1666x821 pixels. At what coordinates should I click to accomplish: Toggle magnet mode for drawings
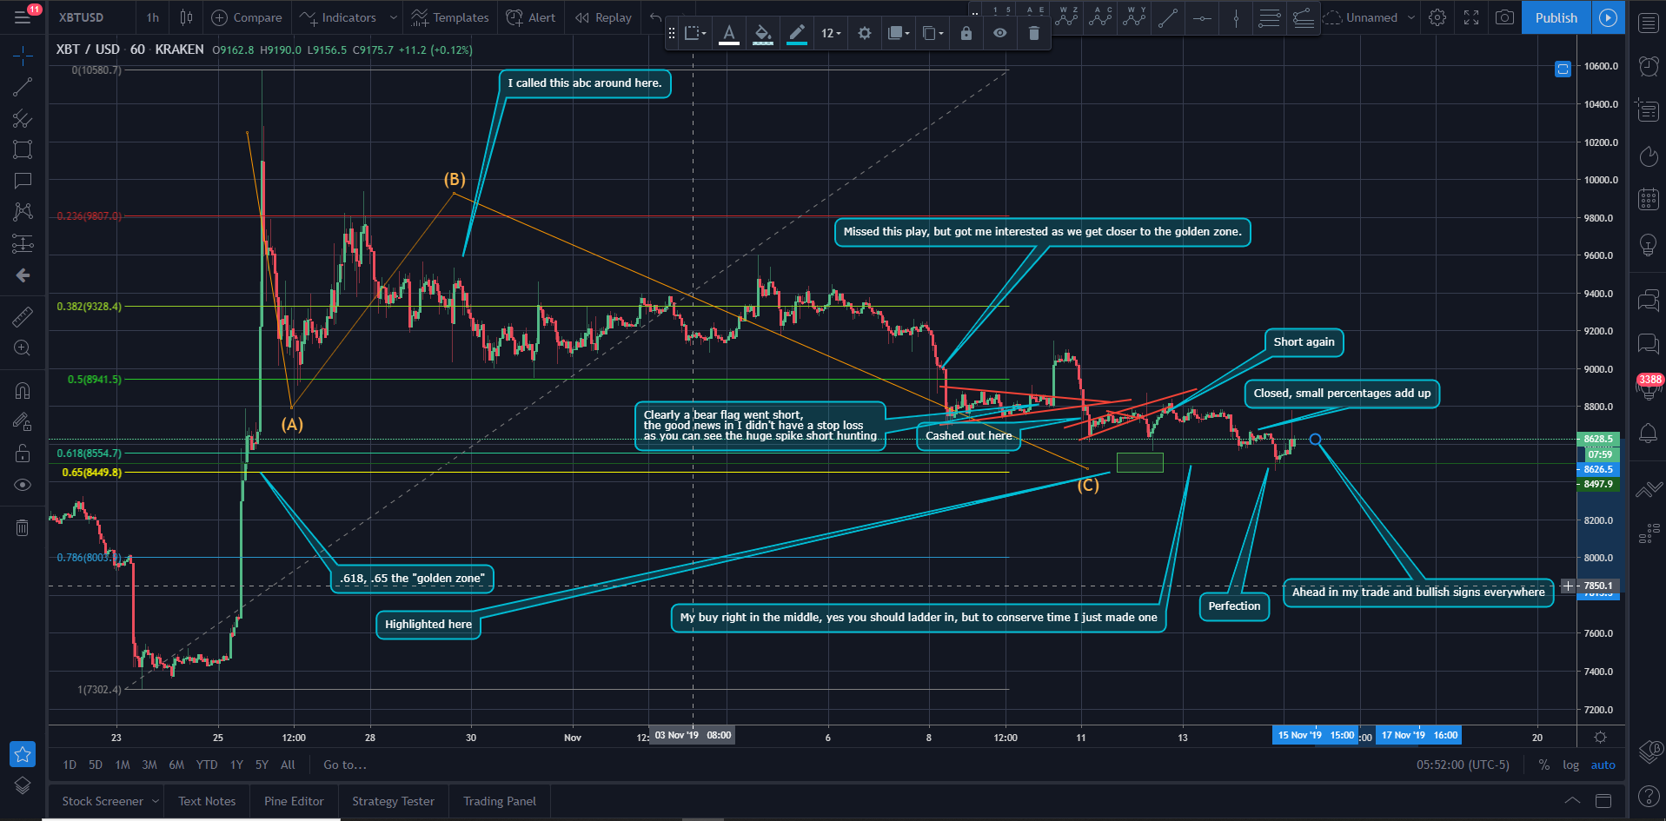tap(23, 390)
